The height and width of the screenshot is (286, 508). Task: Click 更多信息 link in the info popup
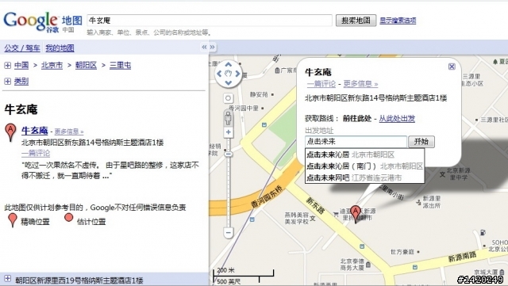click(x=360, y=84)
